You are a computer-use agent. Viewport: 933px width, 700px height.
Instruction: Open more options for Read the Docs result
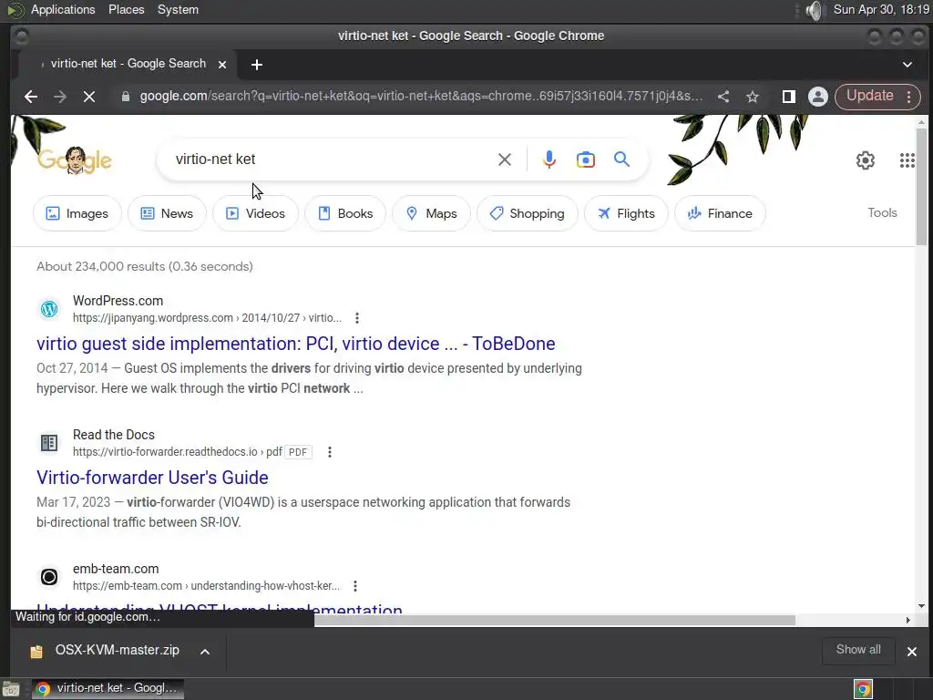[x=330, y=452]
